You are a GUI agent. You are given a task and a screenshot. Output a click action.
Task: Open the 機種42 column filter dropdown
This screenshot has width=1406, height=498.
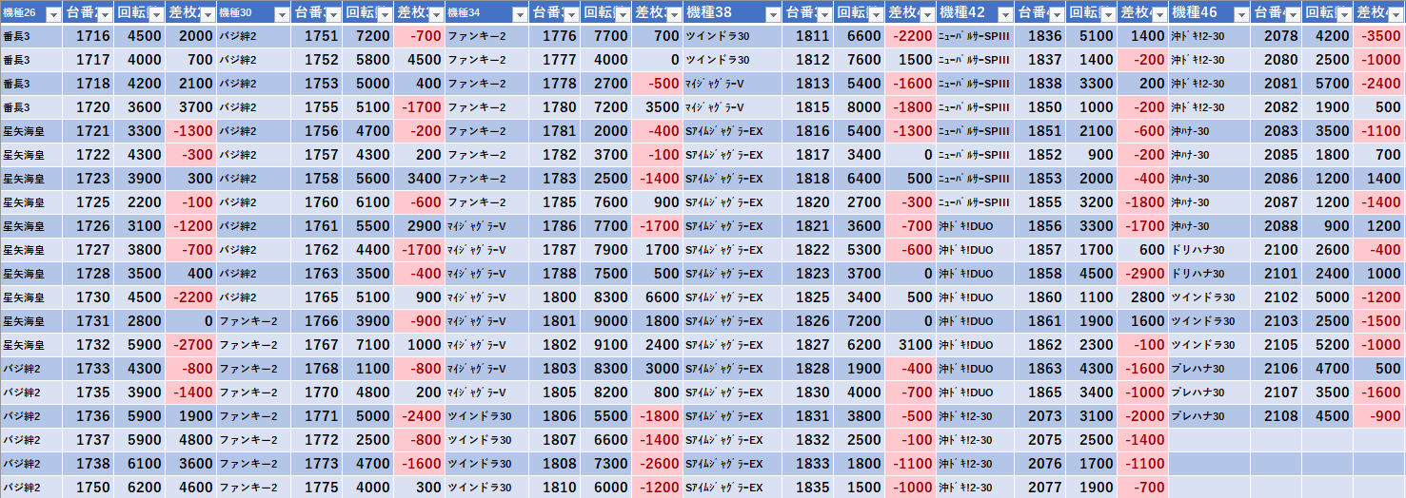(1004, 14)
